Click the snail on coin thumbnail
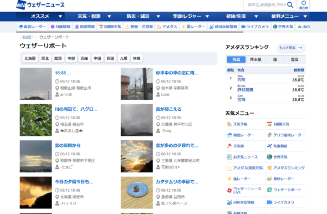This screenshot has width=327, height=214. coord(136,193)
